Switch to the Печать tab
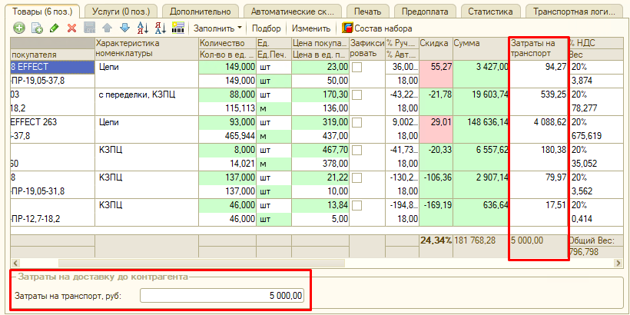The height and width of the screenshot is (315, 630). pos(368,12)
